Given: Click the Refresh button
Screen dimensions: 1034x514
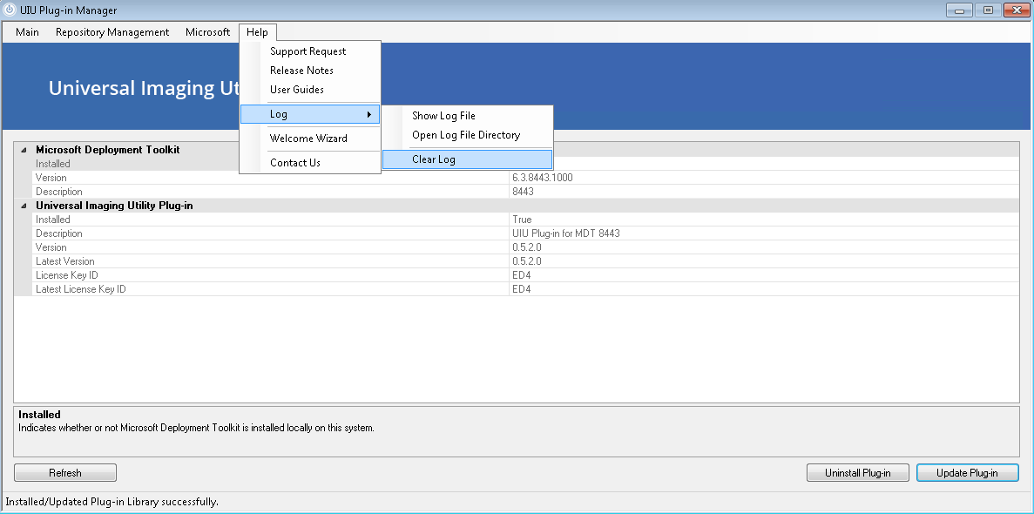Looking at the screenshot, I should pyautogui.click(x=65, y=472).
